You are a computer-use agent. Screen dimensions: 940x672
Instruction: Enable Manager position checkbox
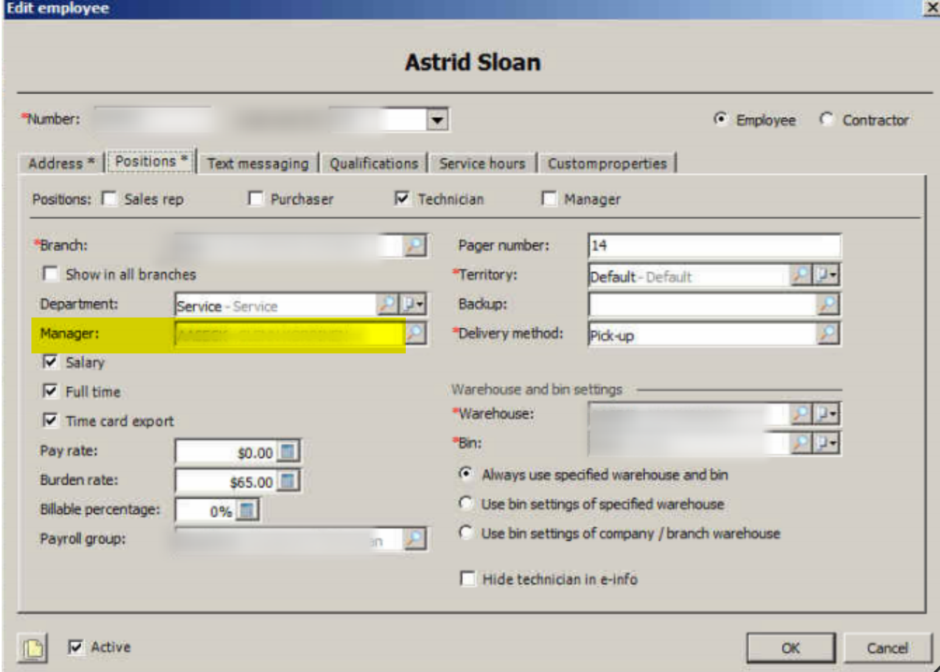click(x=549, y=199)
